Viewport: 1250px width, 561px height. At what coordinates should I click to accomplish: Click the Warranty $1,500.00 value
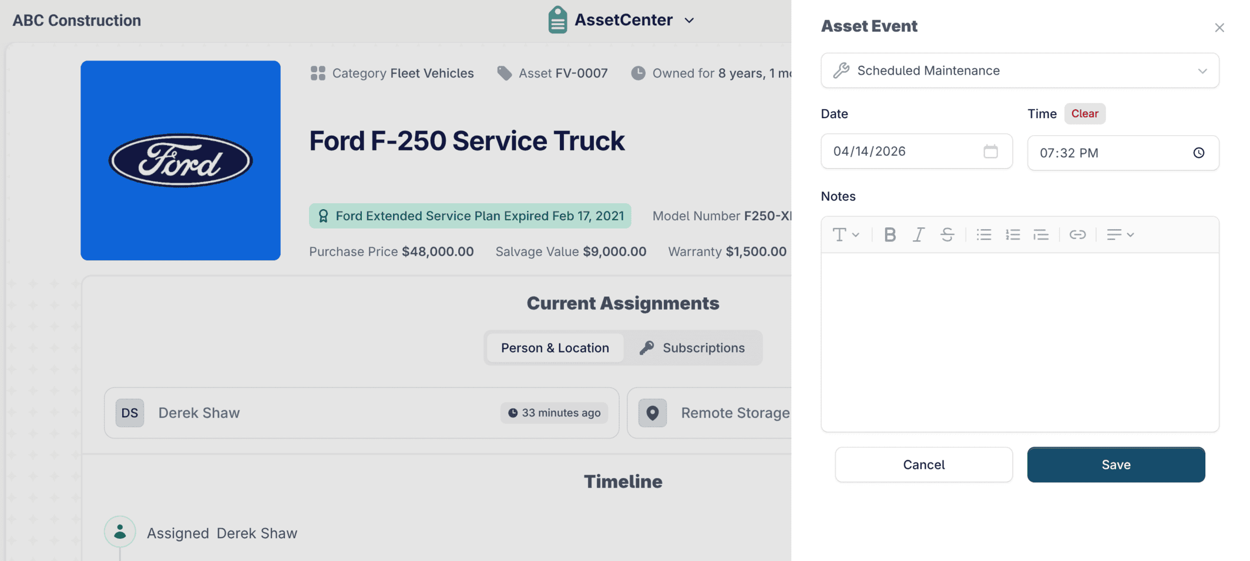pos(756,252)
